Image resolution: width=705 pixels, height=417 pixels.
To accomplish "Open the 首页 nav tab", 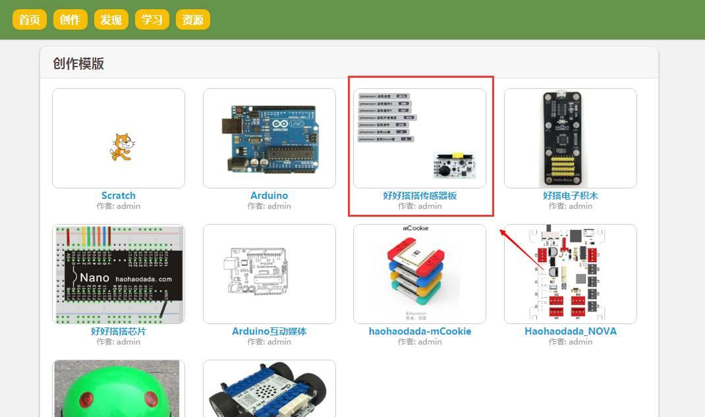I will (29, 20).
